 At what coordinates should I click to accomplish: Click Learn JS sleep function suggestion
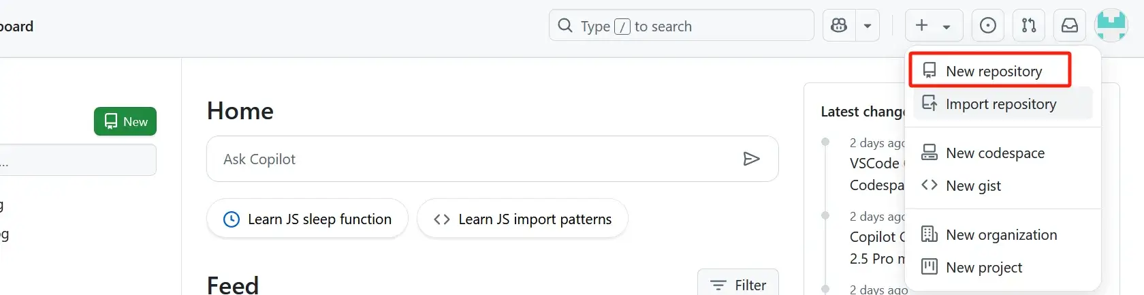point(307,219)
